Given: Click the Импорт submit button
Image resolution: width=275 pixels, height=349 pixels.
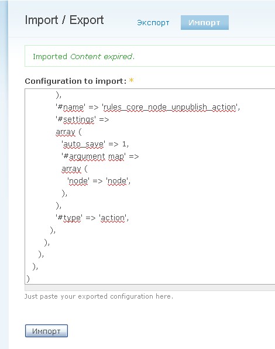Looking at the screenshot, I should pyautogui.click(x=46, y=331).
